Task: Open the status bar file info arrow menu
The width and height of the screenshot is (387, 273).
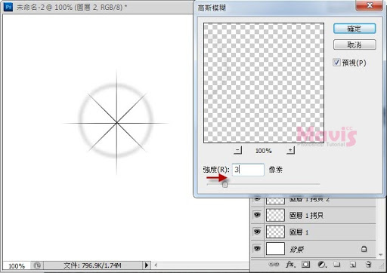Action: [147, 265]
